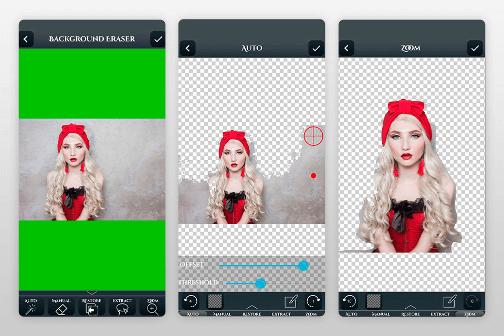
Task: Switch to Restore tab on Zoom screen
Action: click(x=411, y=314)
